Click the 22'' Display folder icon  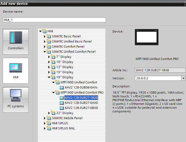point(53,113)
